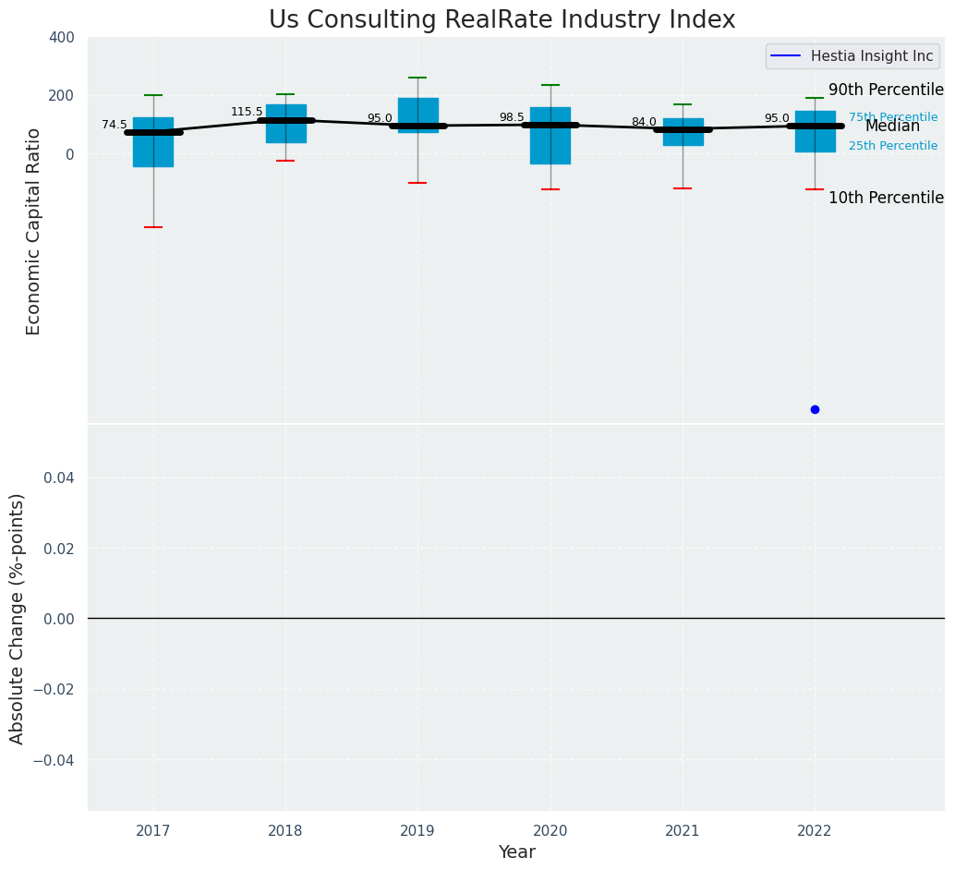This screenshot has height=870, width=955.
Task: Click the 10th Percentile annotation
Action: [x=885, y=198]
